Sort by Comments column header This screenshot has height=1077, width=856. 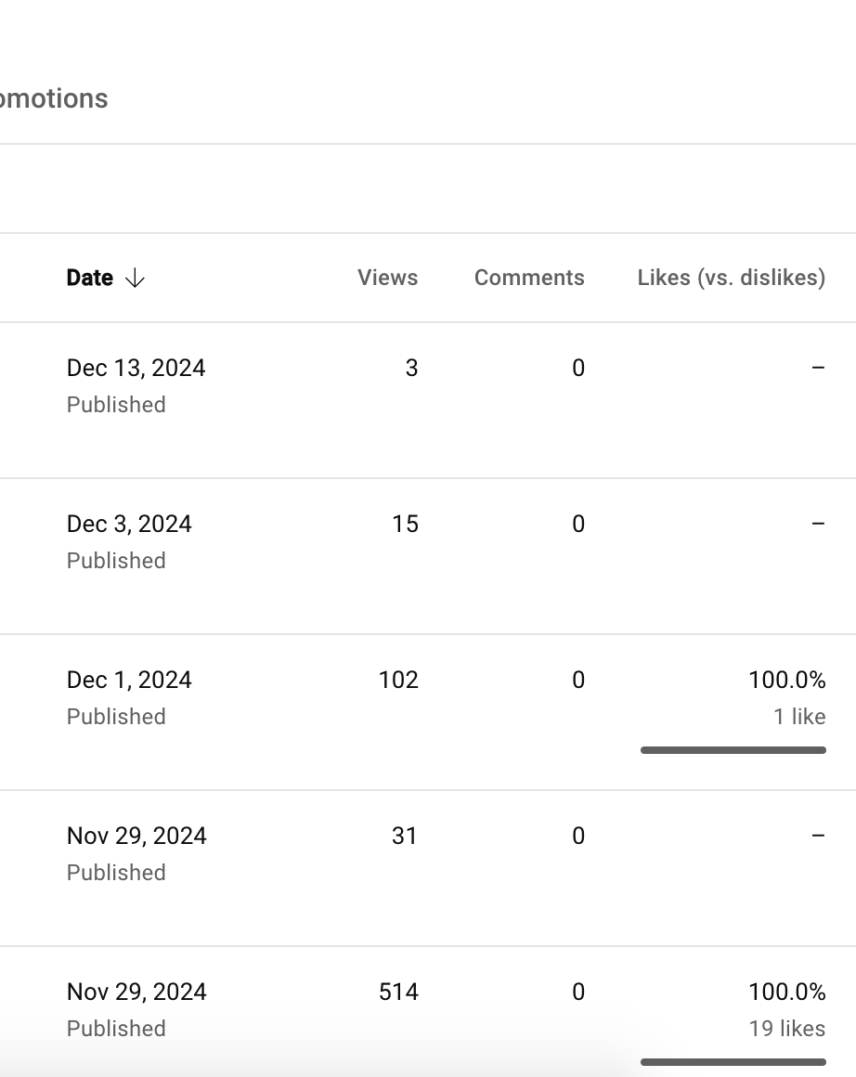[x=529, y=278]
